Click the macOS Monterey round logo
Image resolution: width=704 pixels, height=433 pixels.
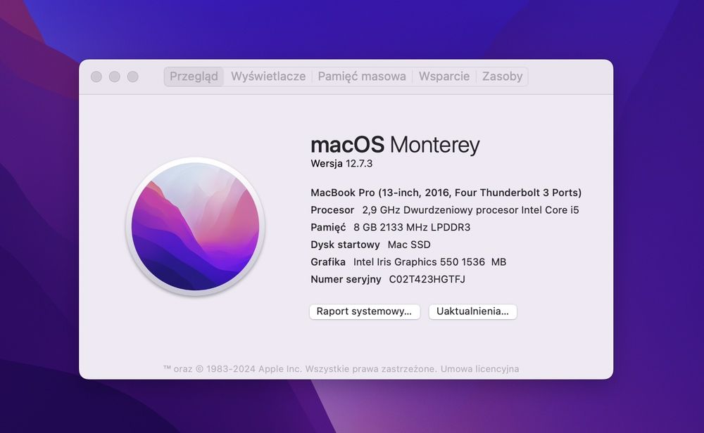(x=195, y=226)
